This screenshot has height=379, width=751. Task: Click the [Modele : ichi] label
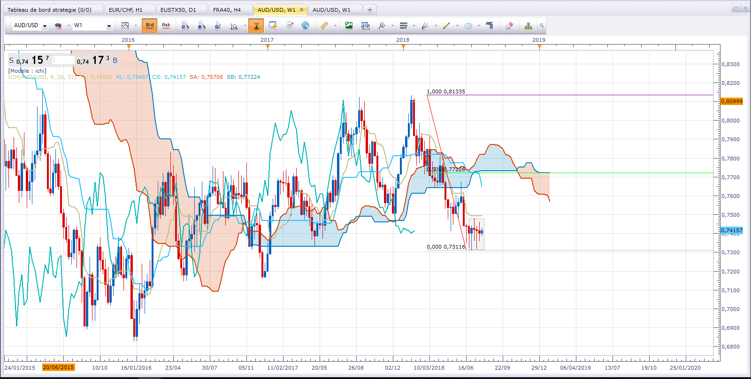pyautogui.click(x=27, y=71)
